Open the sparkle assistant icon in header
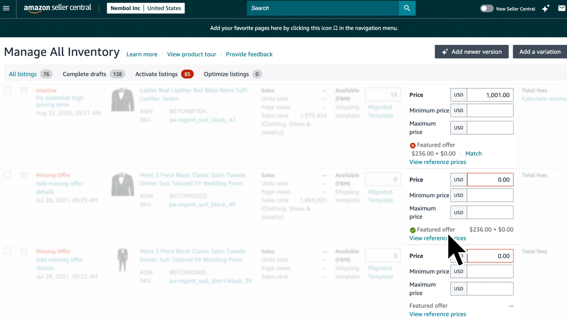 (545, 9)
